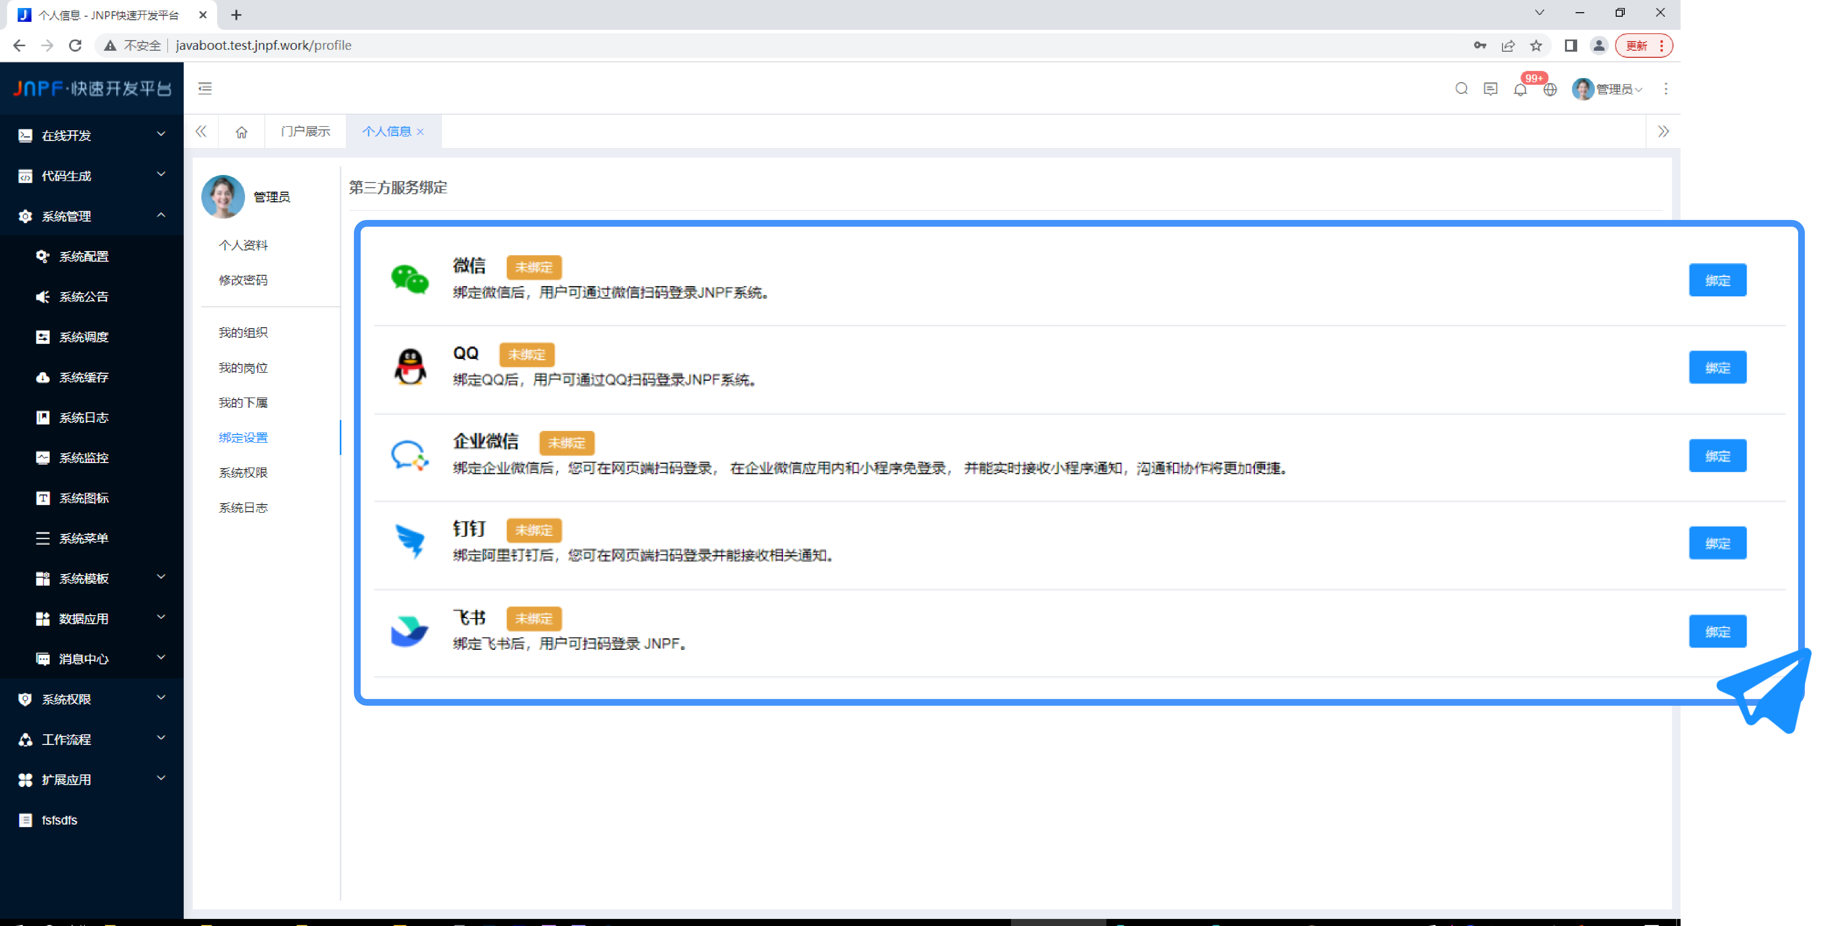The width and height of the screenshot is (1828, 926).
Task: Open a new browser tab
Action: click(x=236, y=15)
